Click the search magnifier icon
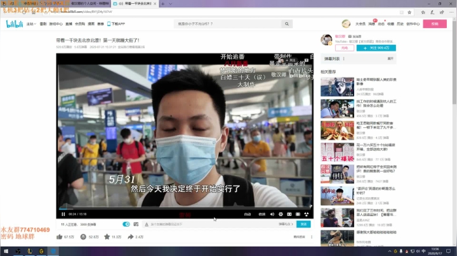The image size is (457, 256). point(287,24)
